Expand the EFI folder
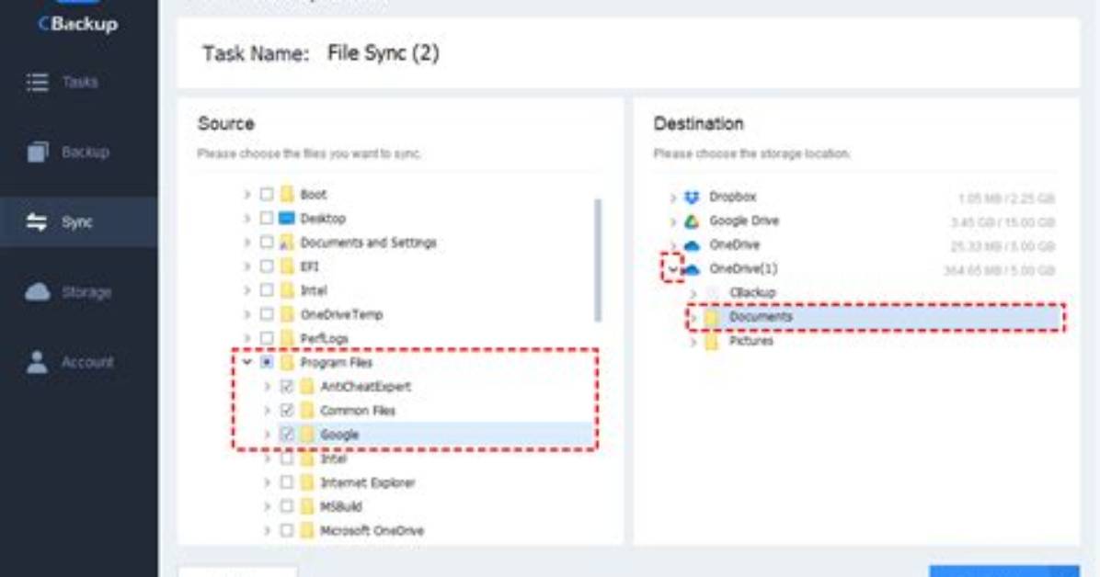This screenshot has height=577, width=1100. point(246,266)
